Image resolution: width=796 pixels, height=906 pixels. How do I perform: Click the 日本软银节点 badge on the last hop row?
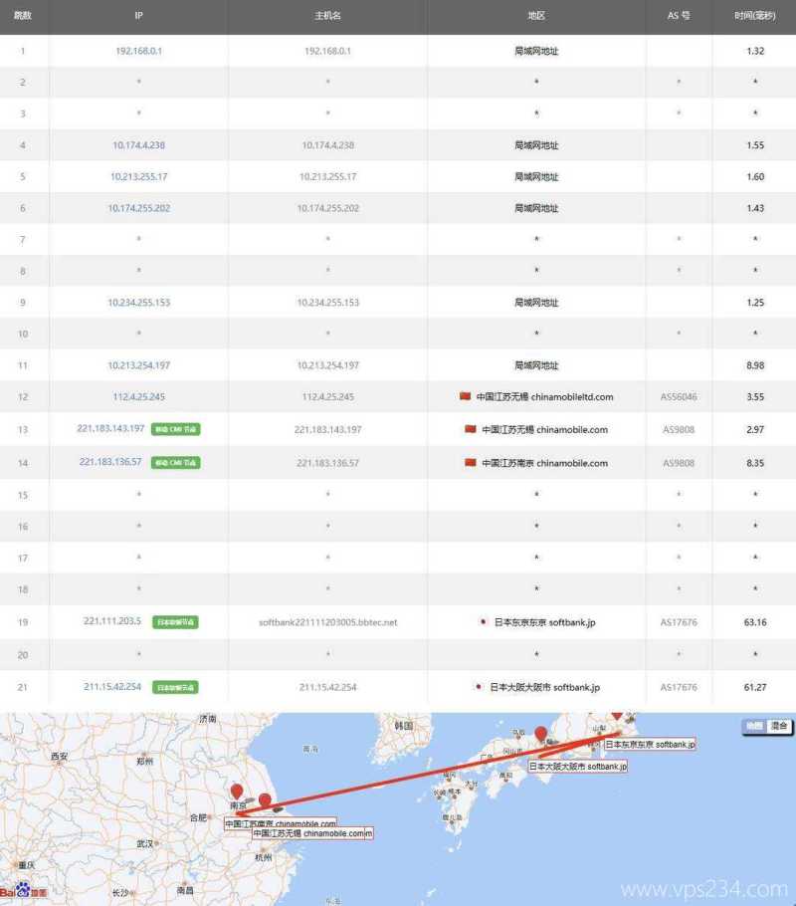[x=176, y=686]
